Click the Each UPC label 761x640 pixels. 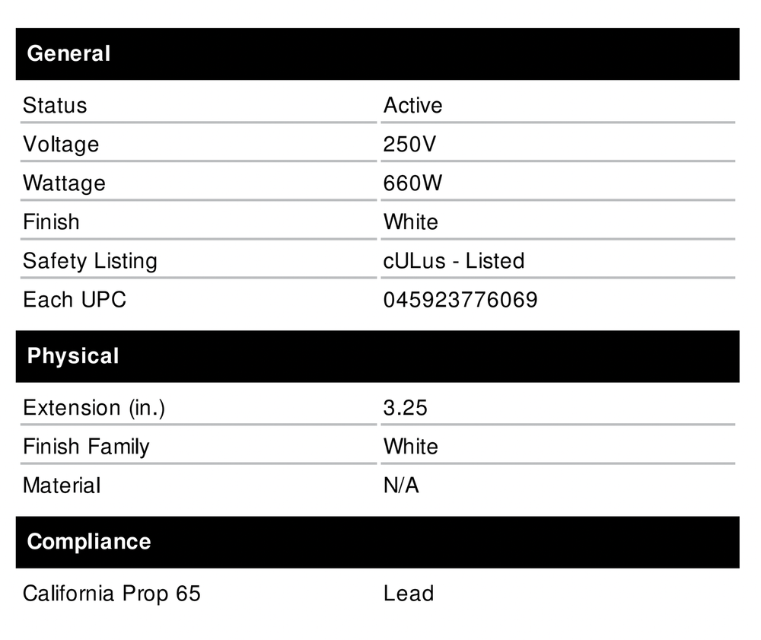(x=75, y=300)
